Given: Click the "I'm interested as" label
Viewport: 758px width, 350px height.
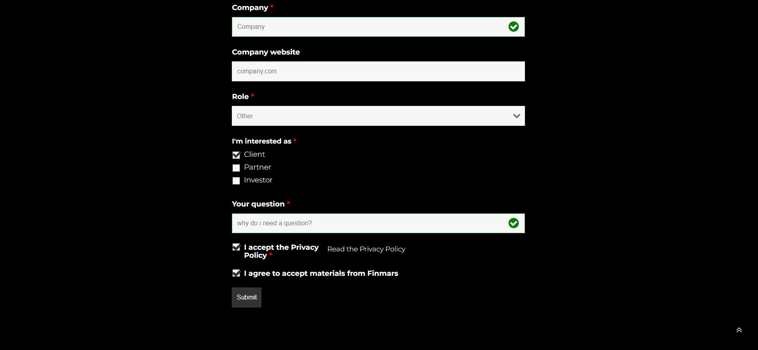Looking at the screenshot, I should pos(262,141).
